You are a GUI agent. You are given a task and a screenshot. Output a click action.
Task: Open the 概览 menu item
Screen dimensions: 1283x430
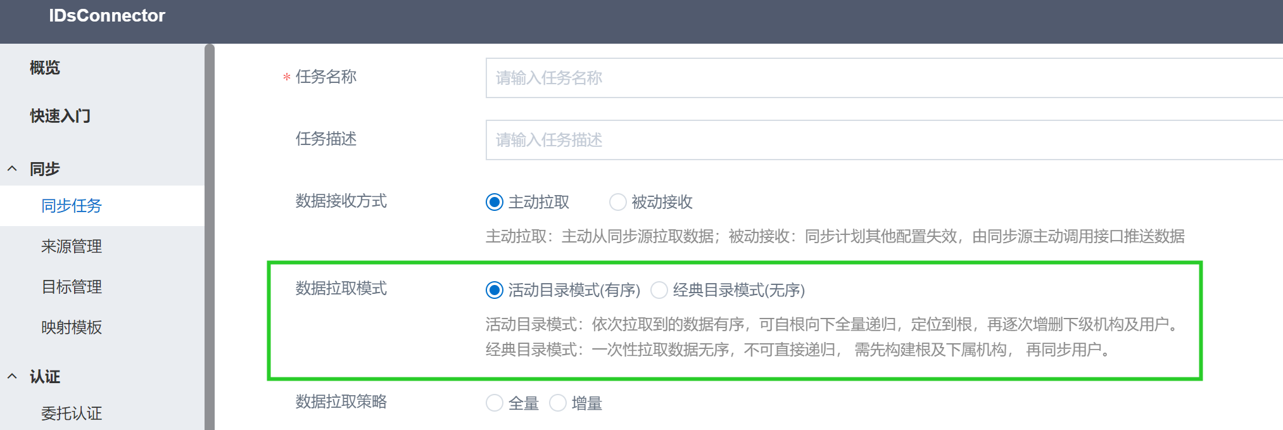tap(45, 68)
